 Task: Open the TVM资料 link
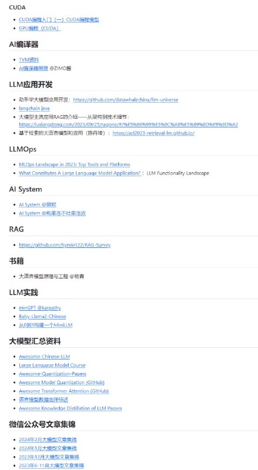pos(29,60)
